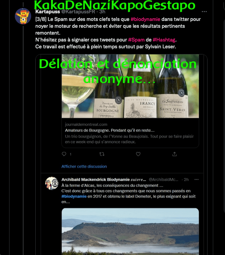Click the share icon under the wine post
The height and width of the screenshot is (255, 225).
click(x=174, y=154)
